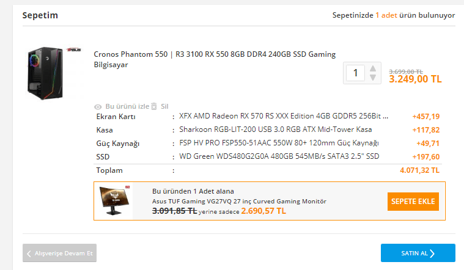Open the Cronos Phantom 550 product title link
The width and height of the screenshot is (464, 270).
tap(215, 59)
